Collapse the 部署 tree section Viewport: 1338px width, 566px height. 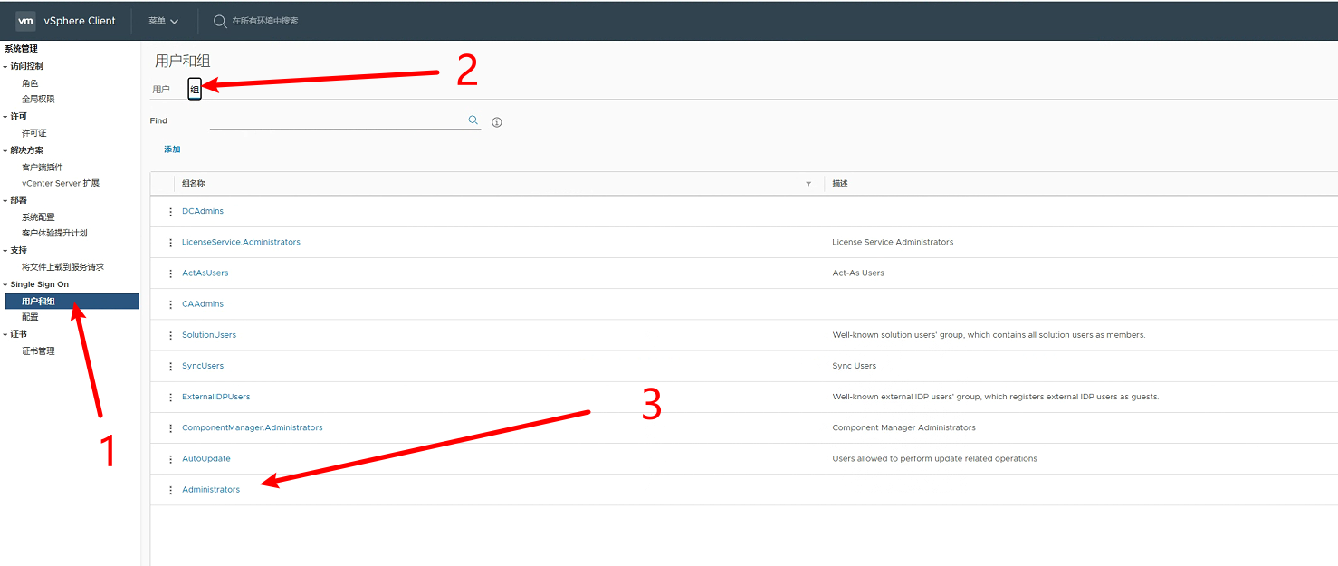tap(5, 201)
